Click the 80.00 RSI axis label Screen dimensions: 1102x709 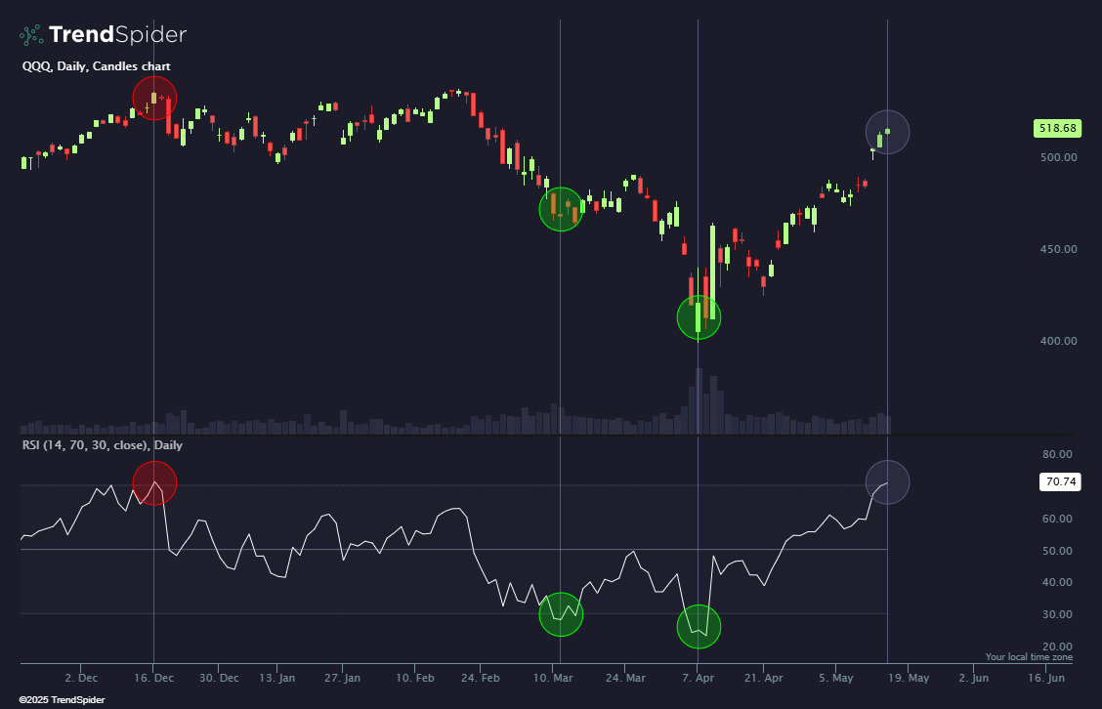click(x=1057, y=454)
